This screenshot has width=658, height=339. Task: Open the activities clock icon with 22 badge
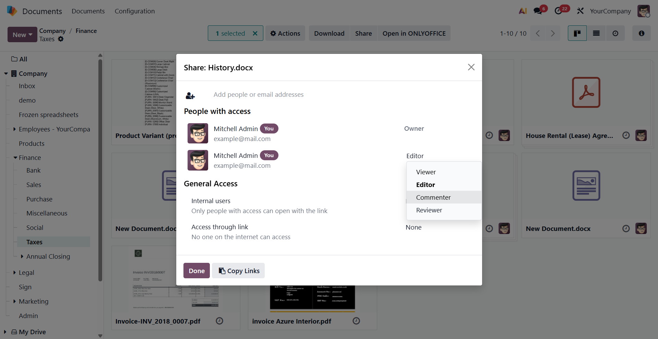click(558, 11)
